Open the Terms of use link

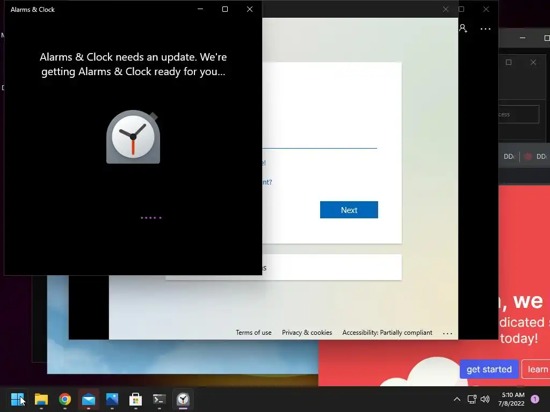pos(254,333)
